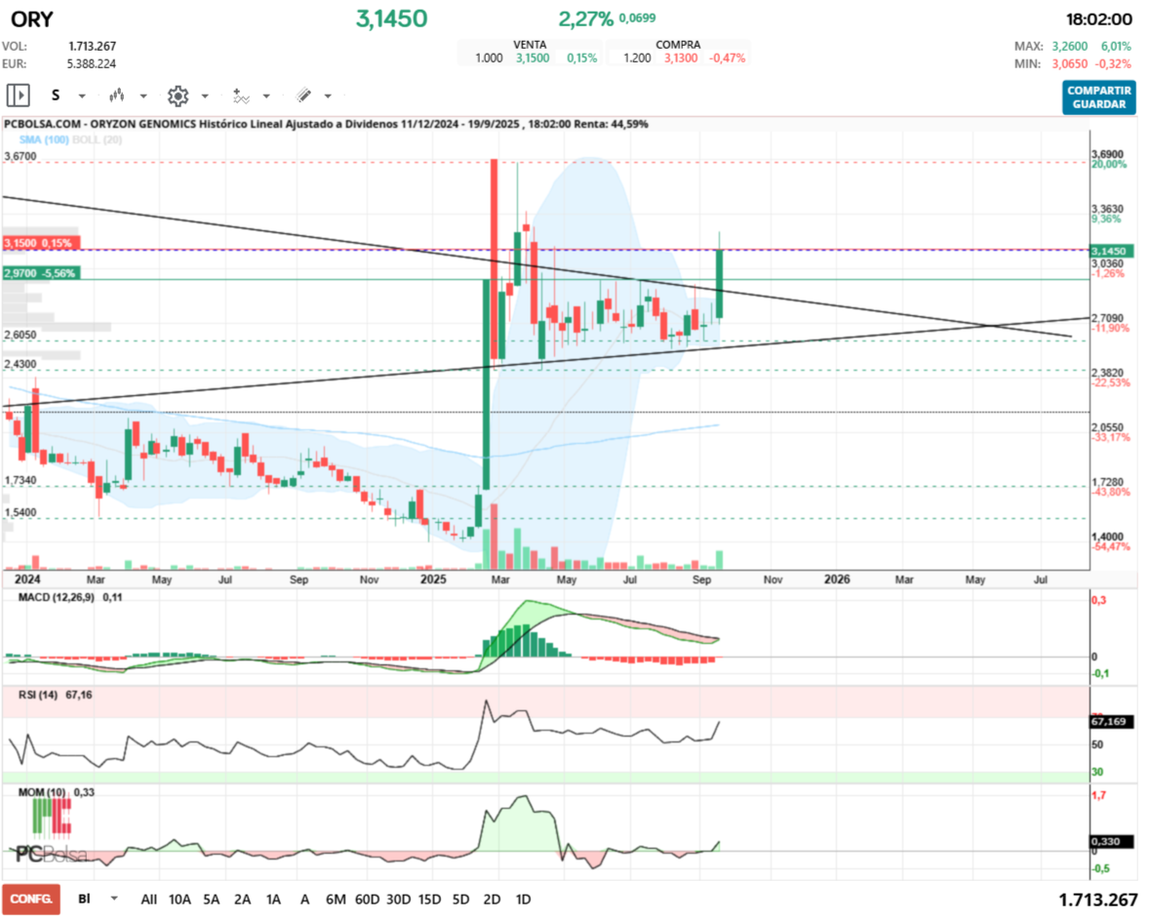Click the COMPARTIR GUARDAR button
Image resolution: width=1151 pixels, height=920 pixels.
coord(1099,98)
